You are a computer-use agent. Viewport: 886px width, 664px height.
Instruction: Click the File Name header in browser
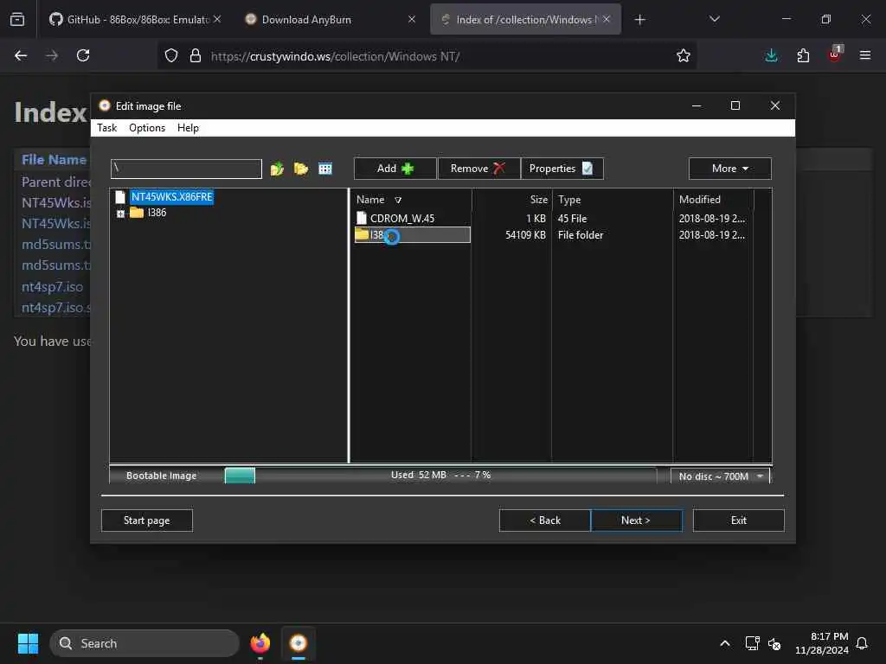[54, 160]
